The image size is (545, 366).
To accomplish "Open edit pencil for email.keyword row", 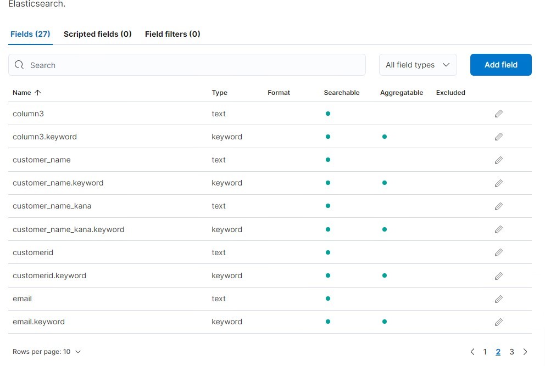I will 498,322.
